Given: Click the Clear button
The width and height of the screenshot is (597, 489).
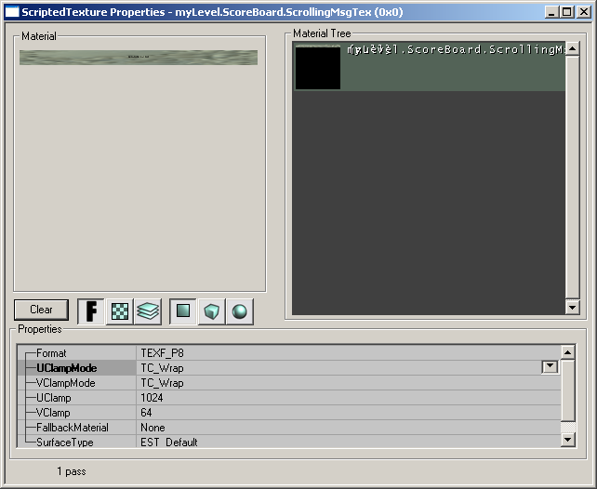Looking at the screenshot, I should click(x=41, y=310).
